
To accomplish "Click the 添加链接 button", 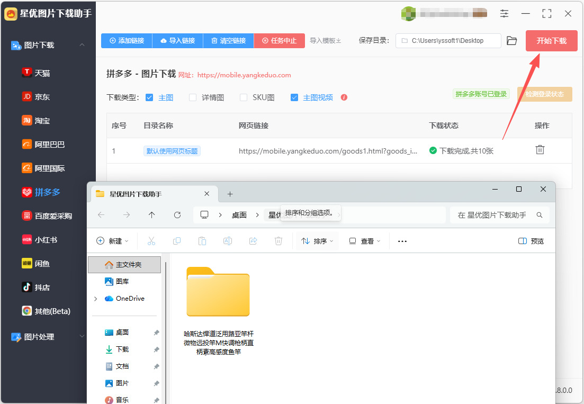I will click(127, 41).
